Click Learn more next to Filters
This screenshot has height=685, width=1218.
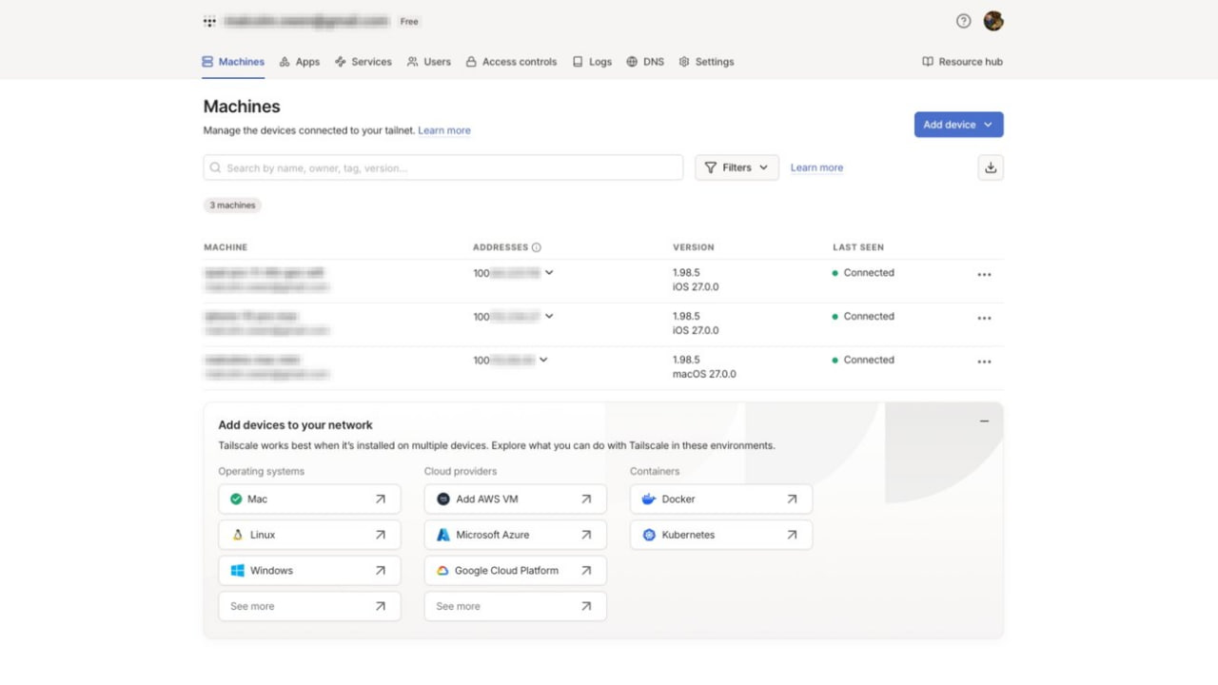pos(816,167)
